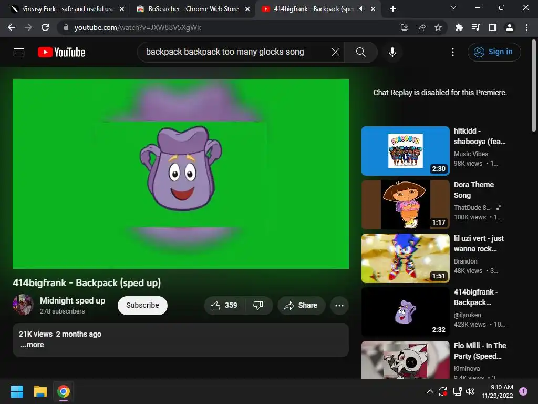The image size is (538, 404).
Task: Open the notification badge on taskbar
Action: point(523,391)
